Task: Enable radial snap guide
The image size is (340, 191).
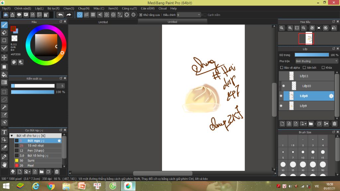Action: [107, 15]
